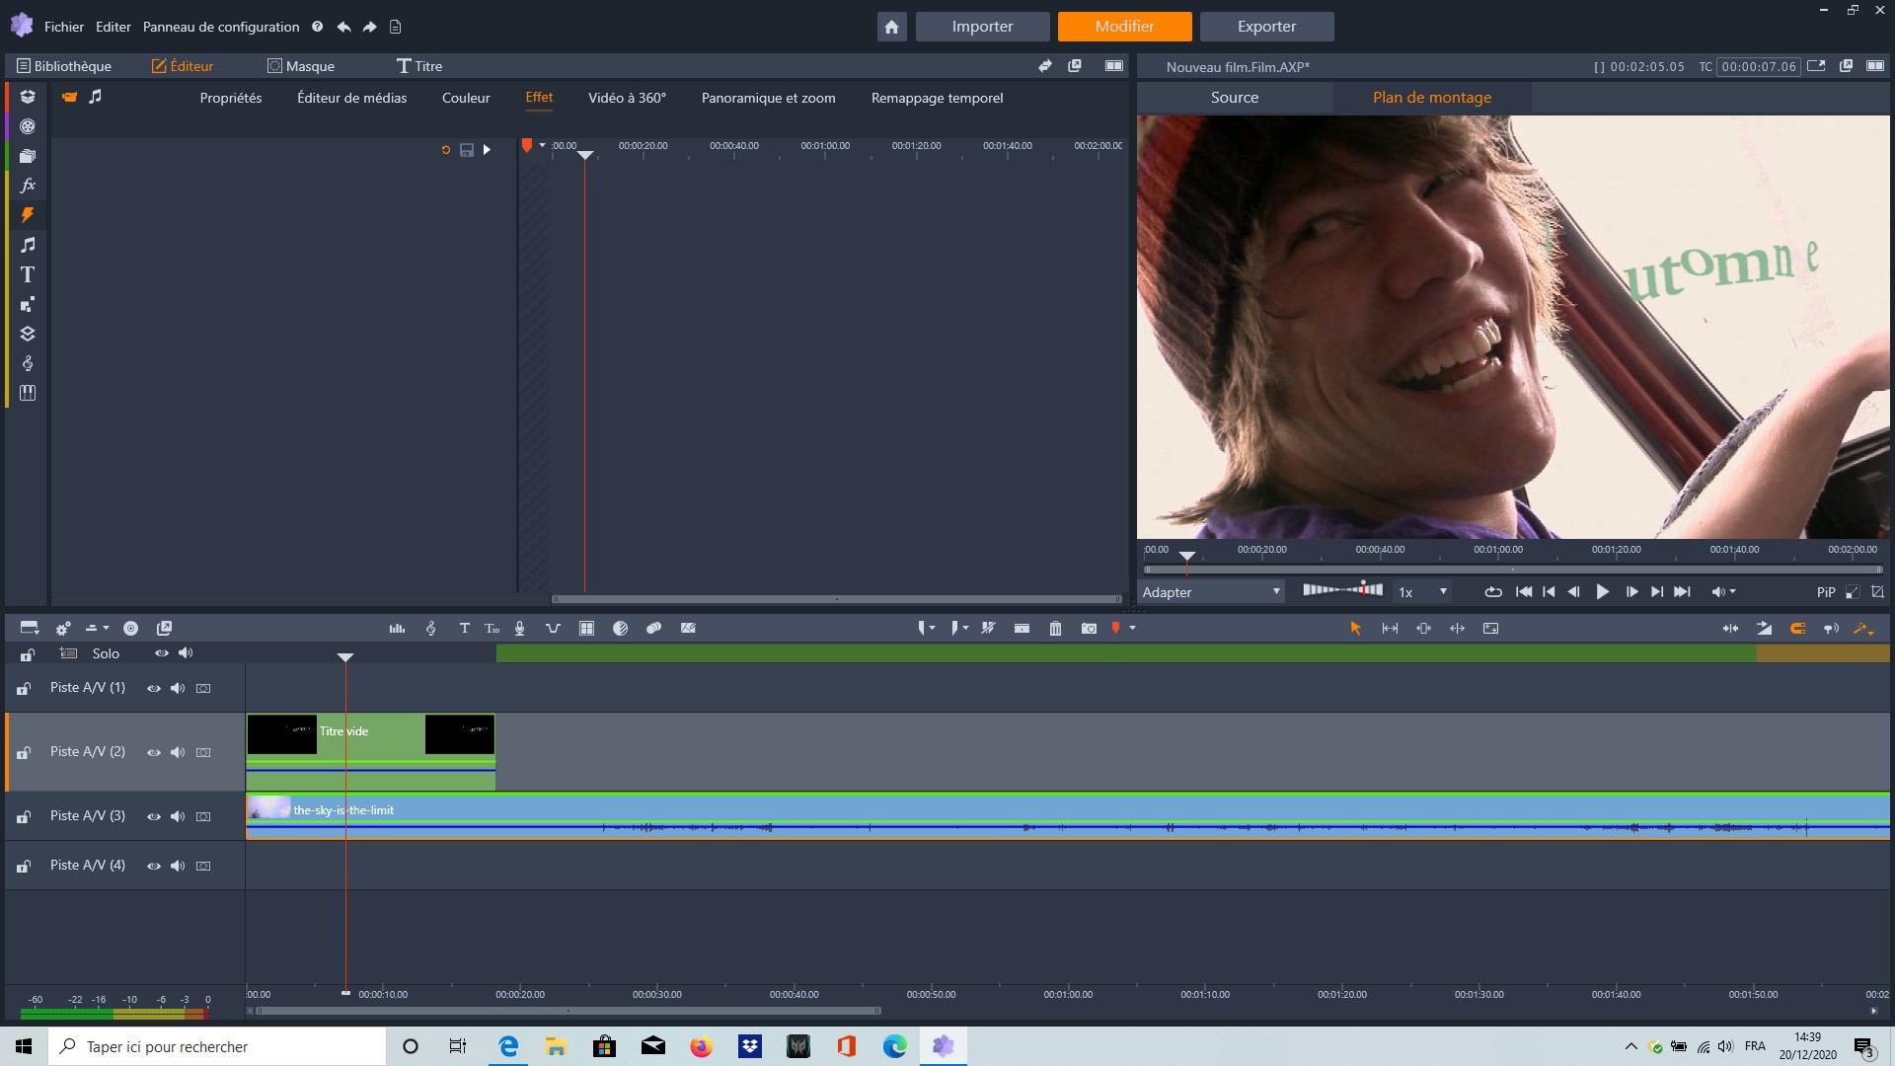Click the Exporter button
The image size is (1895, 1066).
pos(1266,27)
